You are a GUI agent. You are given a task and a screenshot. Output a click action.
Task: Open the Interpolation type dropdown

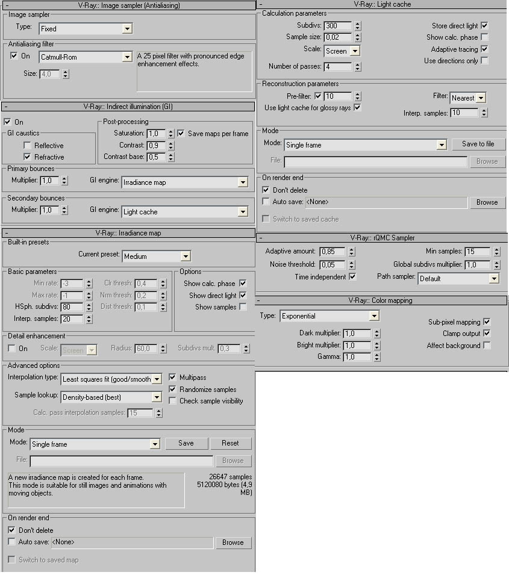click(111, 379)
